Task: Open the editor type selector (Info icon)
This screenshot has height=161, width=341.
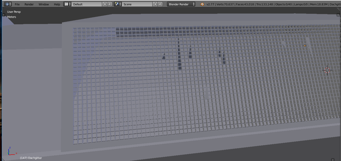Action: pyautogui.click(x=8, y=4)
